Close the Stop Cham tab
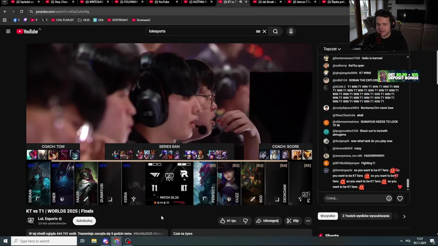Image resolution: width=438 pixels, height=246 pixels. click(73, 2)
